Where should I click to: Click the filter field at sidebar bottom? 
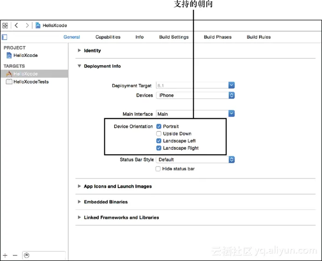coord(44,255)
